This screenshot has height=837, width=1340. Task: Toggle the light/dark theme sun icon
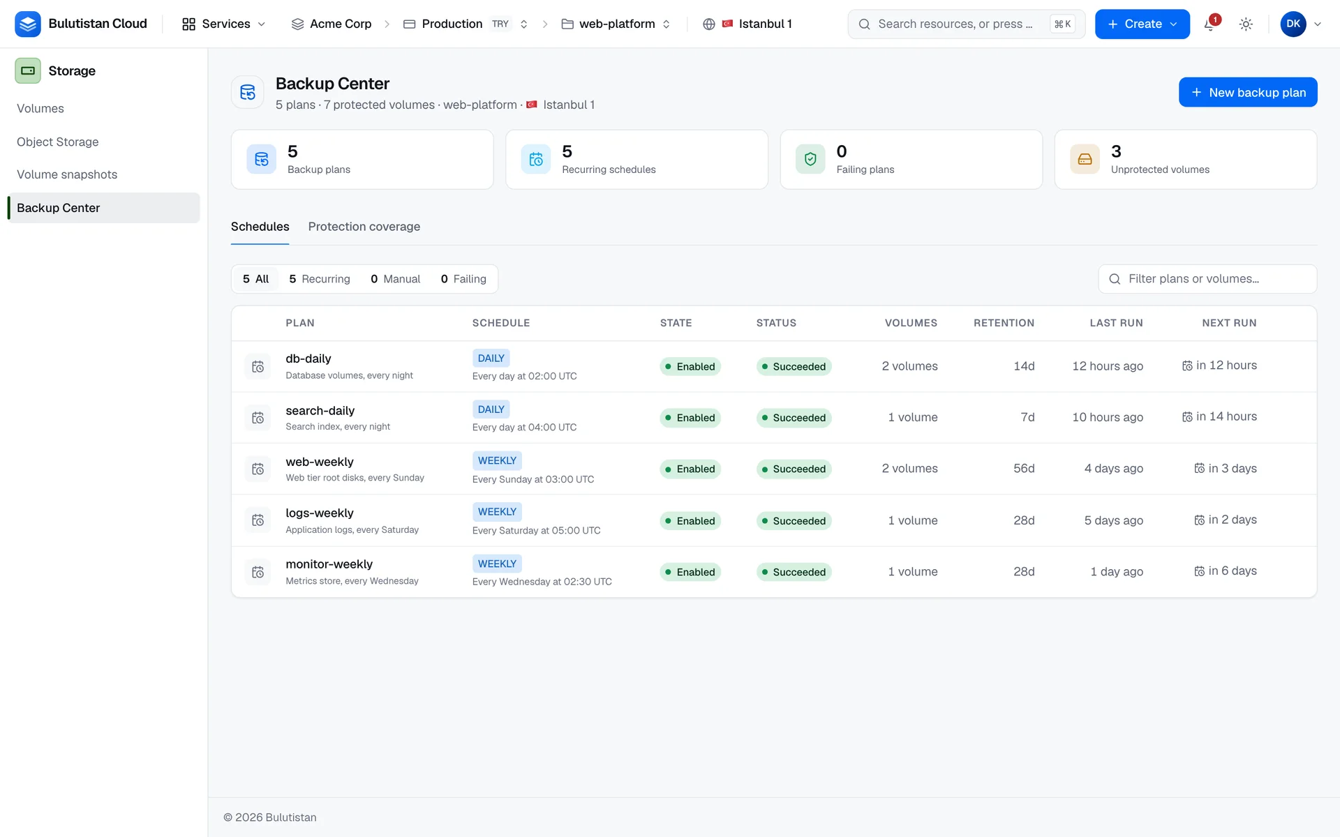[1246, 24]
